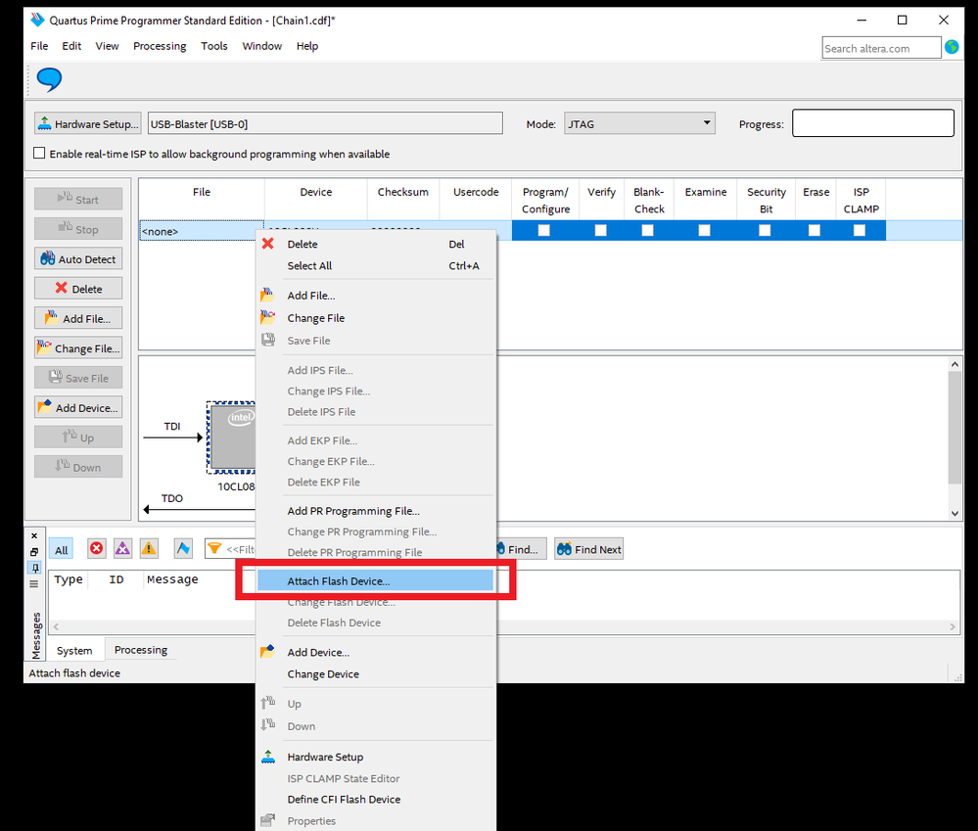Tick the Security Bit checkbox
Viewport: 978px width, 831px height.
(x=765, y=231)
